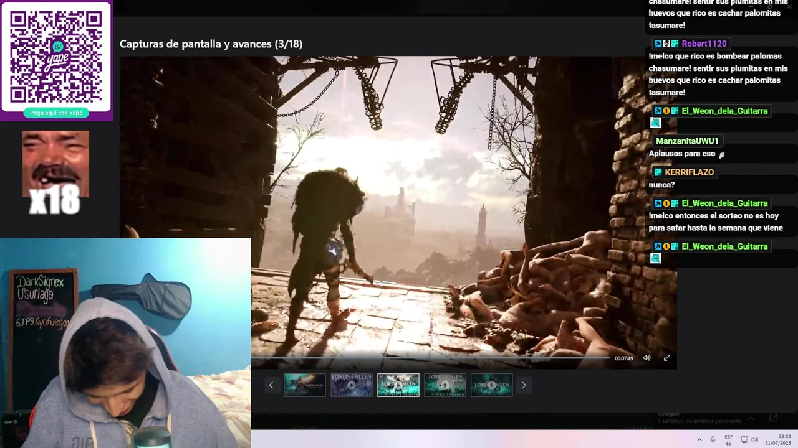Screen dimensions: 798x448
Task: Select the first Lords of the Fallen thumbnail
Action: [x=305, y=385]
